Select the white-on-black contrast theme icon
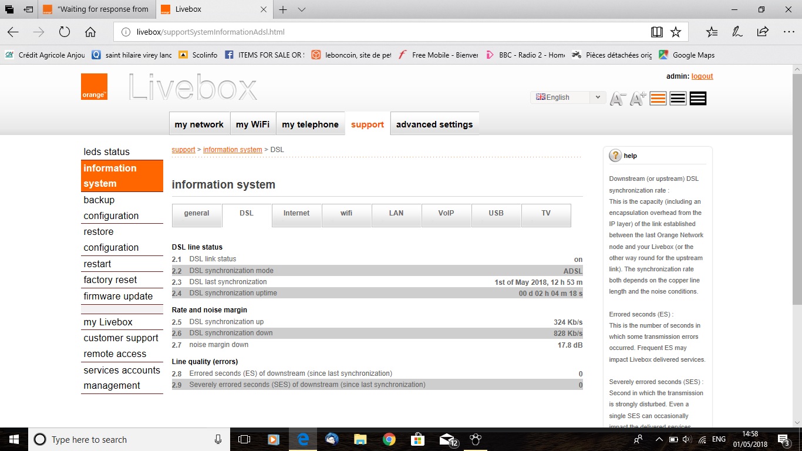Viewport: 802px width, 451px height. point(698,99)
